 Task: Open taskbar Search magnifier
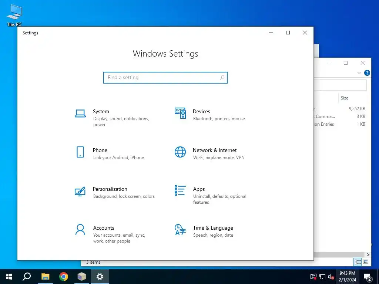pos(27,277)
